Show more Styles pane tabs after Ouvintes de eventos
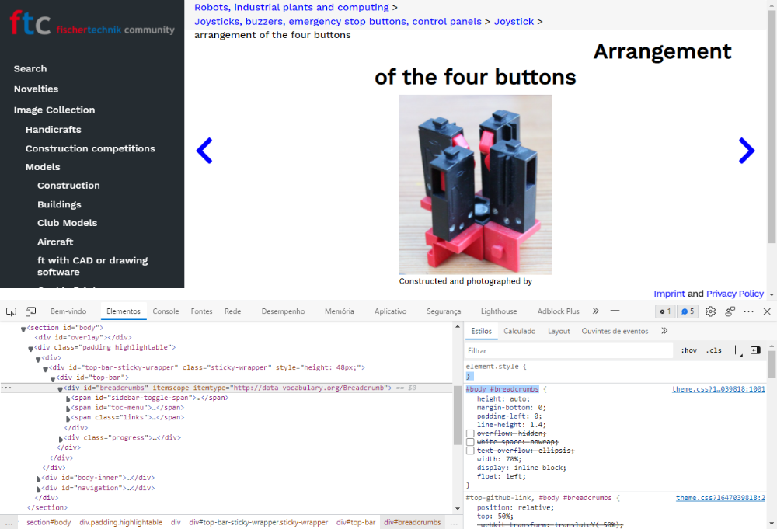Viewport: 777px width, 529px height. click(x=664, y=331)
